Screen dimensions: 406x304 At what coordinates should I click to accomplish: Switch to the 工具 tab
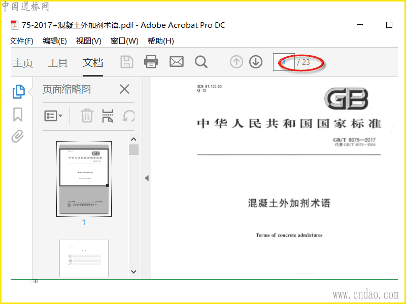tap(58, 63)
